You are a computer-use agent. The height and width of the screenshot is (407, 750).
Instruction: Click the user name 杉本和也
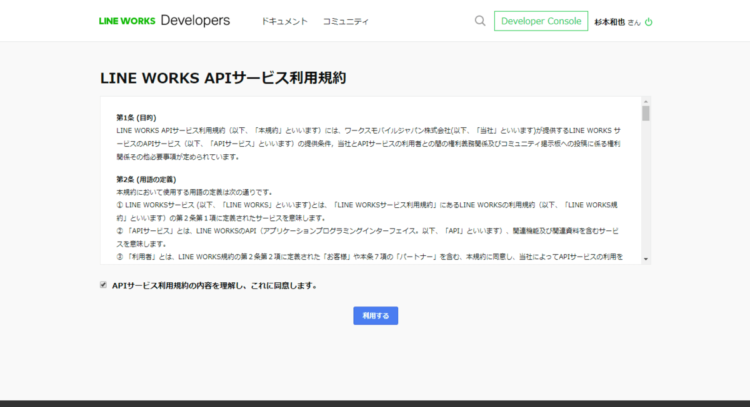(609, 22)
